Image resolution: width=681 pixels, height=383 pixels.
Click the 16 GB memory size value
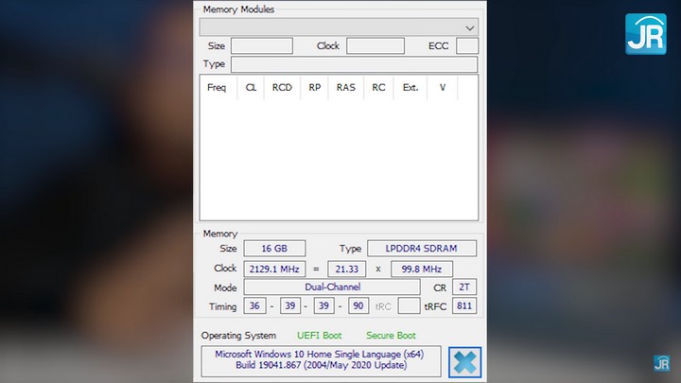274,249
